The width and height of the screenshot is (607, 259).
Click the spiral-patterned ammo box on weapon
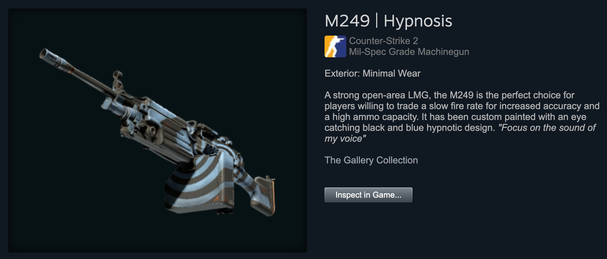coord(199,181)
